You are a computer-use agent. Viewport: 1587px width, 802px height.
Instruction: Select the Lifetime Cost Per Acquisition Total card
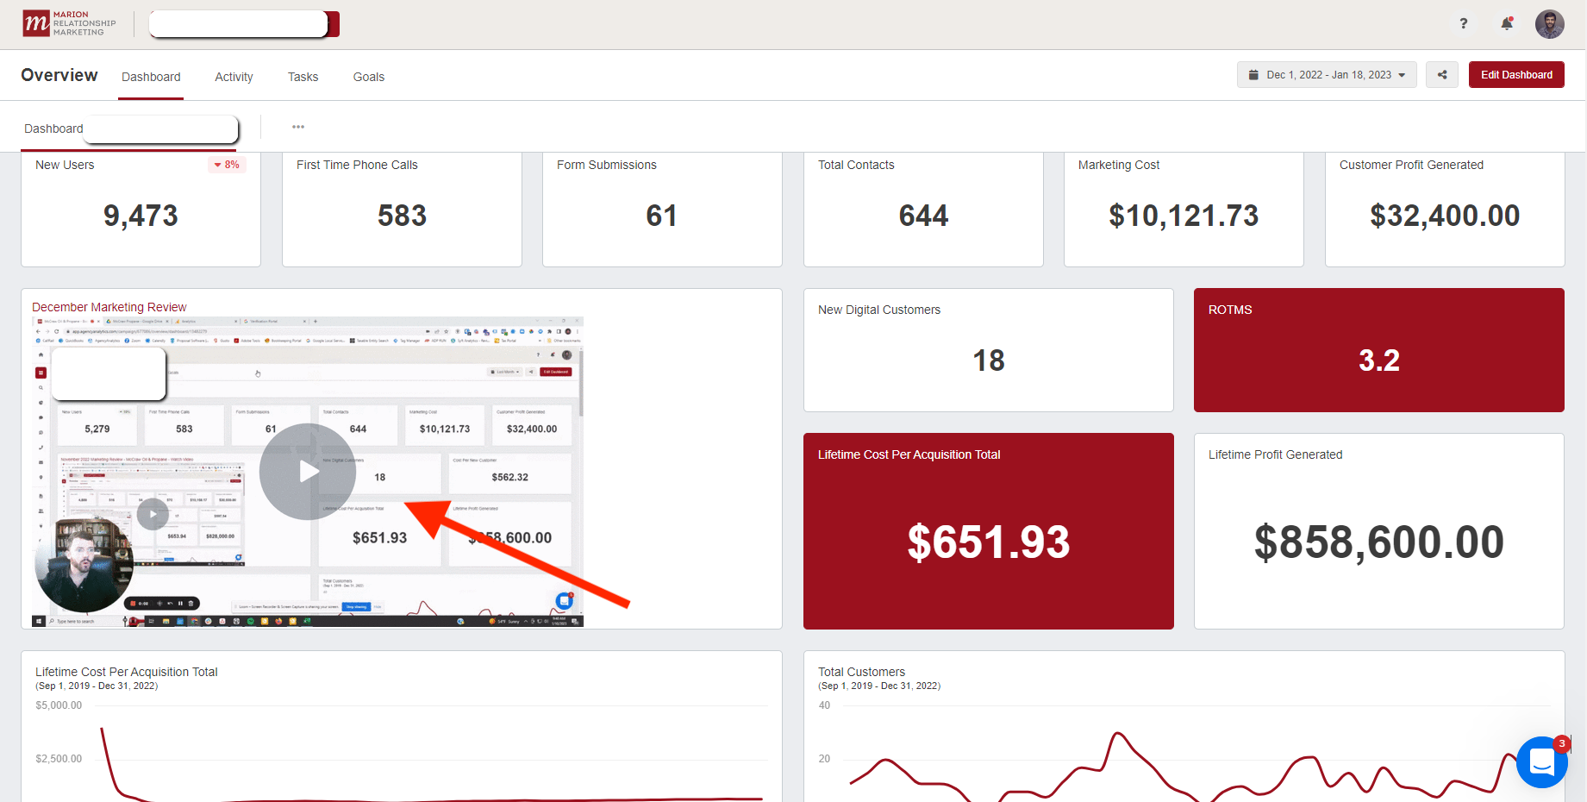988,531
